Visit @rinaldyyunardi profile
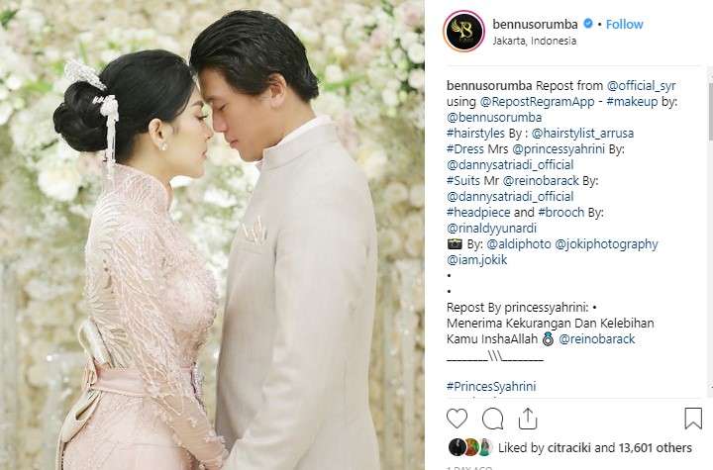The height and width of the screenshot is (470, 713). (x=491, y=229)
